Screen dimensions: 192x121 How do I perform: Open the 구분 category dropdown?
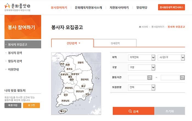(142, 67)
